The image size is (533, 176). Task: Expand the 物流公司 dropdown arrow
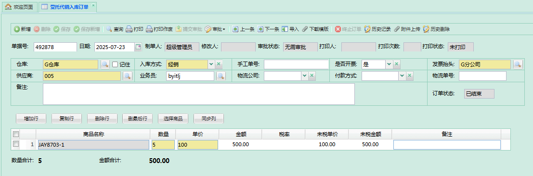(x=304, y=76)
